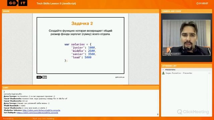Click the slide title 'Задачка 2'
Screen dimensions: 214x120
pyautogui.click(x=82, y=23)
